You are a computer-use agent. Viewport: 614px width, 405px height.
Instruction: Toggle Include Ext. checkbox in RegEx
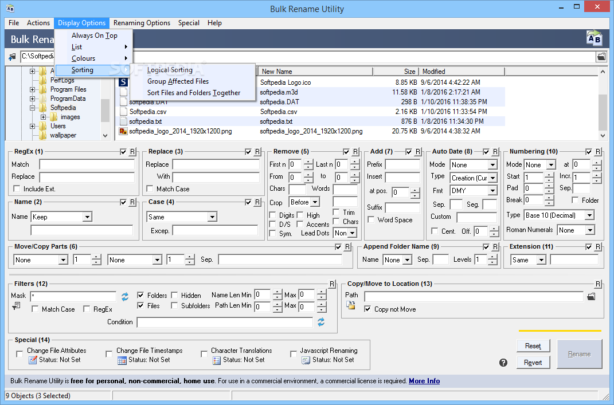coord(17,188)
